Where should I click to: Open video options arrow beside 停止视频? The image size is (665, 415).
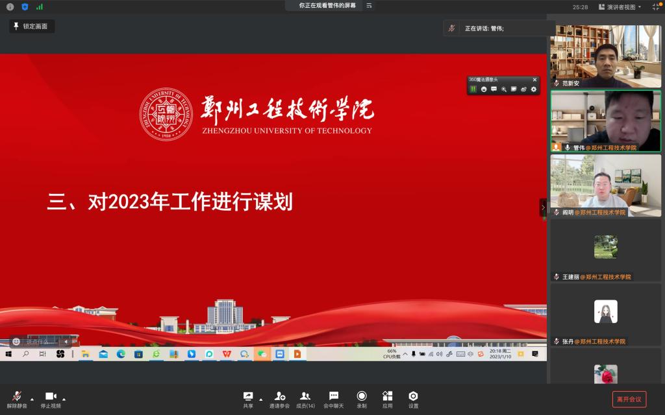click(x=64, y=399)
